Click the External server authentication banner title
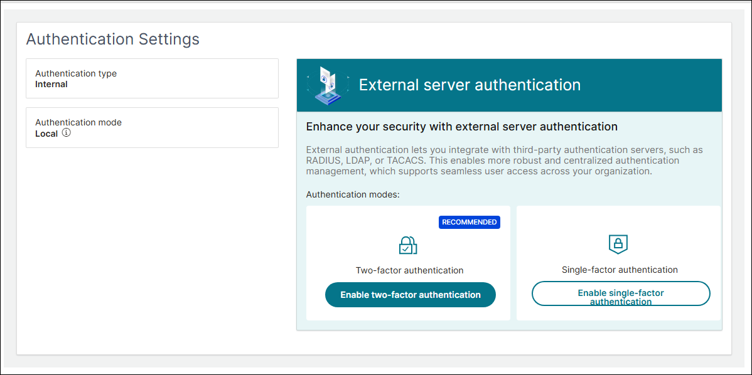 470,85
